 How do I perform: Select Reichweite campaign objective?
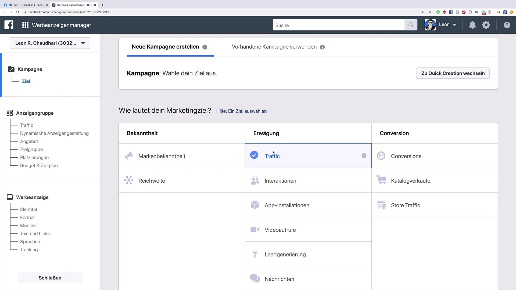152,181
